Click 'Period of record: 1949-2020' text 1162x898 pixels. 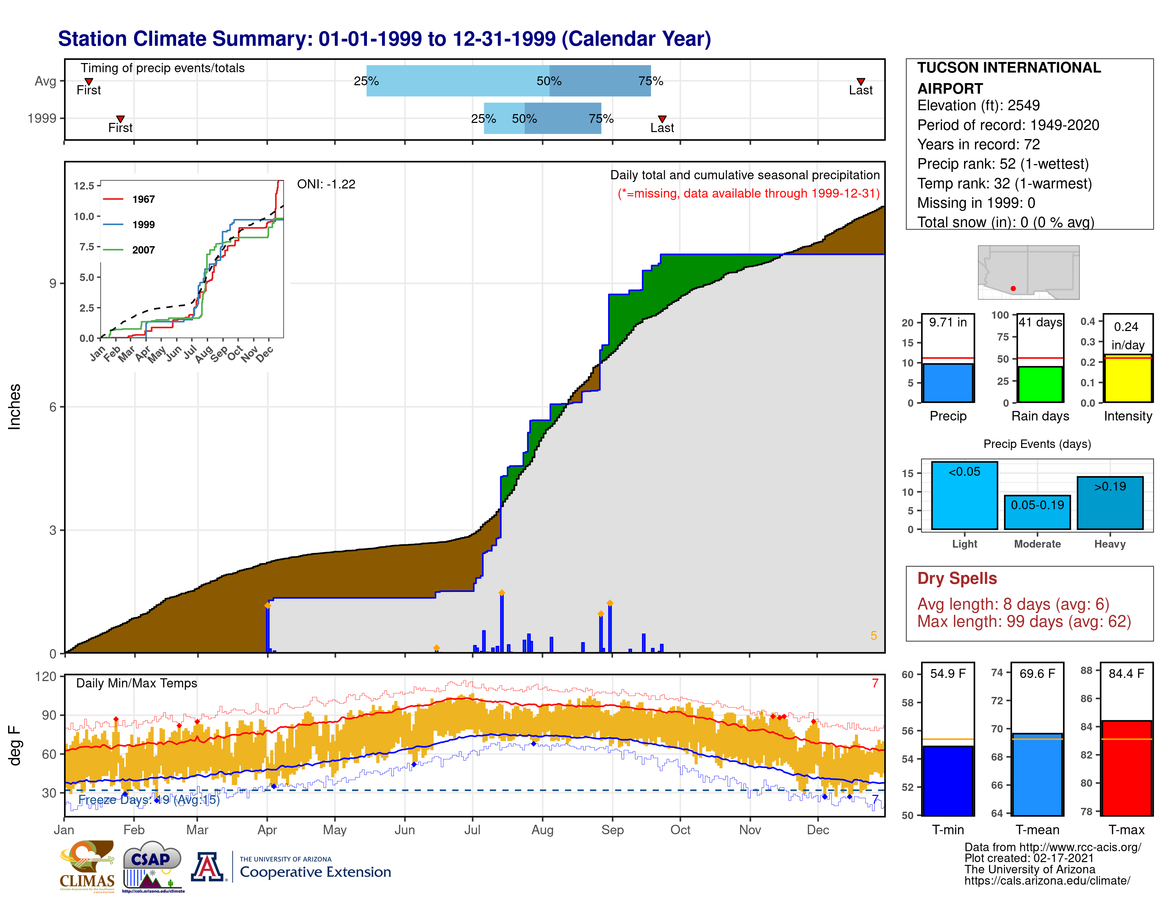click(x=1008, y=125)
